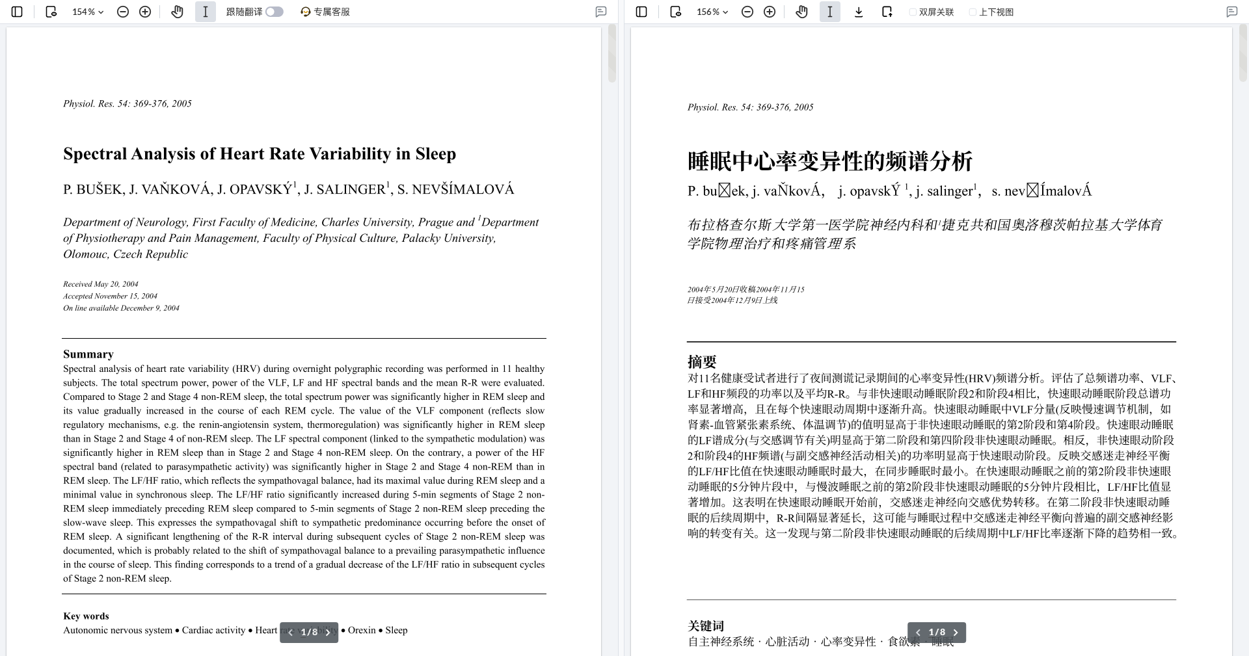Click keyword 'Autonomic nervous system'
This screenshot has height=656, width=1249.
click(118, 630)
